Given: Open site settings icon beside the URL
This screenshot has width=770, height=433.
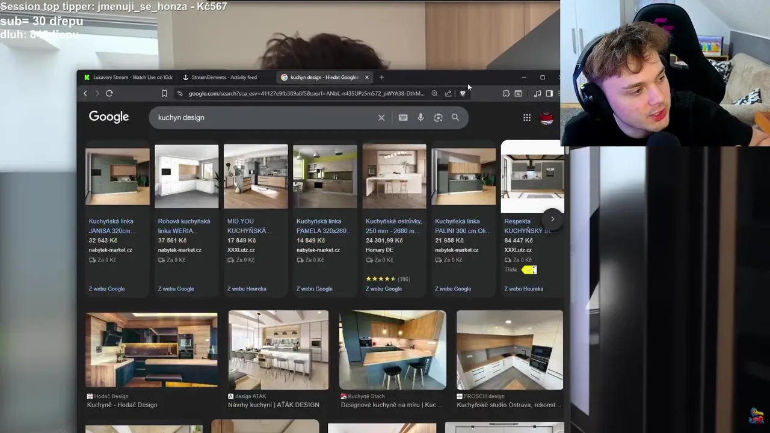Looking at the screenshot, I should click(179, 93).
